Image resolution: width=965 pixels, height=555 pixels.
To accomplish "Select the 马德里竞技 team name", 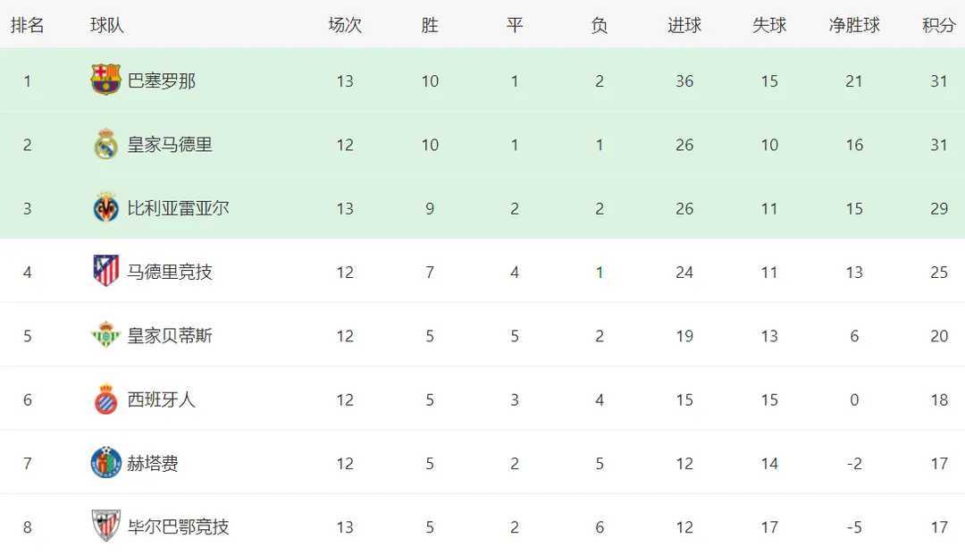I will tap(170, 272).
